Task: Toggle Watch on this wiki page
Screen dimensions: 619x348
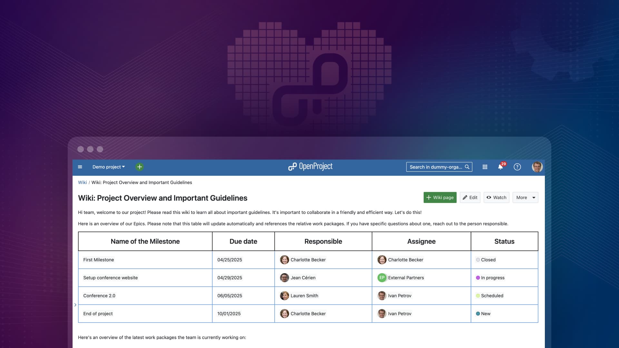Action: coord(496,197)
